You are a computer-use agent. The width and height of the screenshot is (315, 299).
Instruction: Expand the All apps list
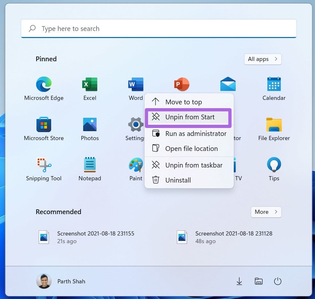pos(263,59)
